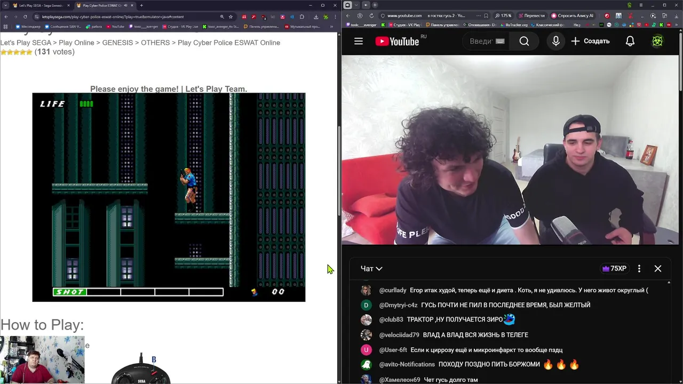The height and width of the screenshot is (384, 683).
Task: Open the Play Online breadcrumb link
Action: point(76,43)
